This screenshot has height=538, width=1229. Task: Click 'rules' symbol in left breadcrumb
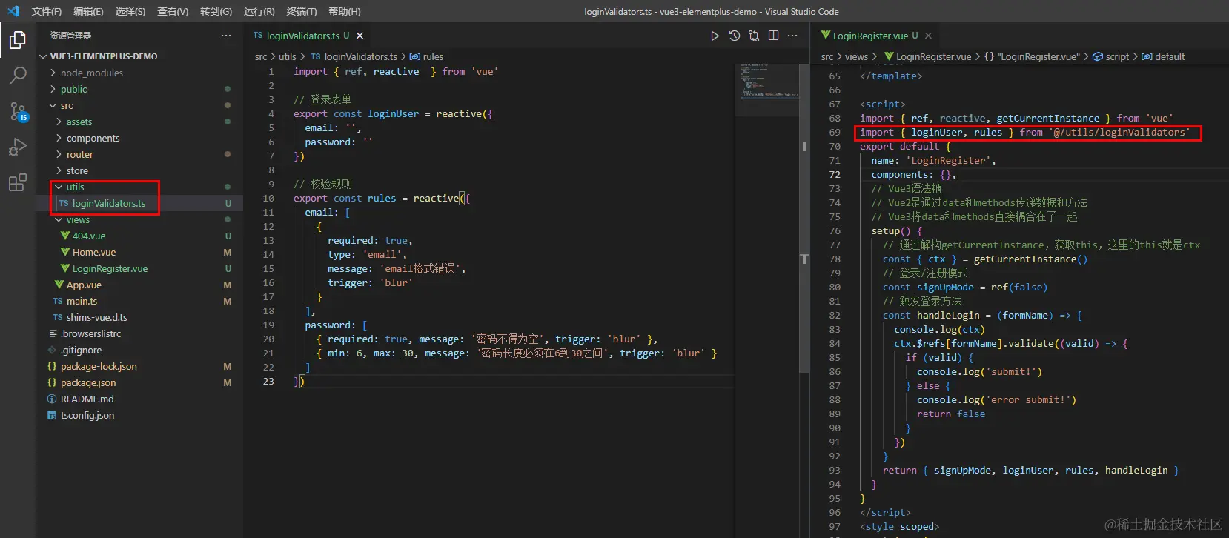click(x=433, y=56)
